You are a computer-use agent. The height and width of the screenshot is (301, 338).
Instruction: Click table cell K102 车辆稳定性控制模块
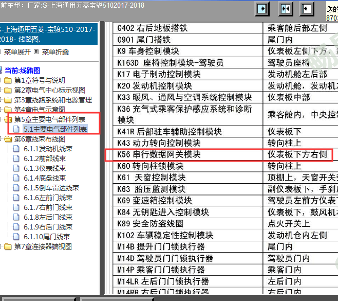point(188,235)
